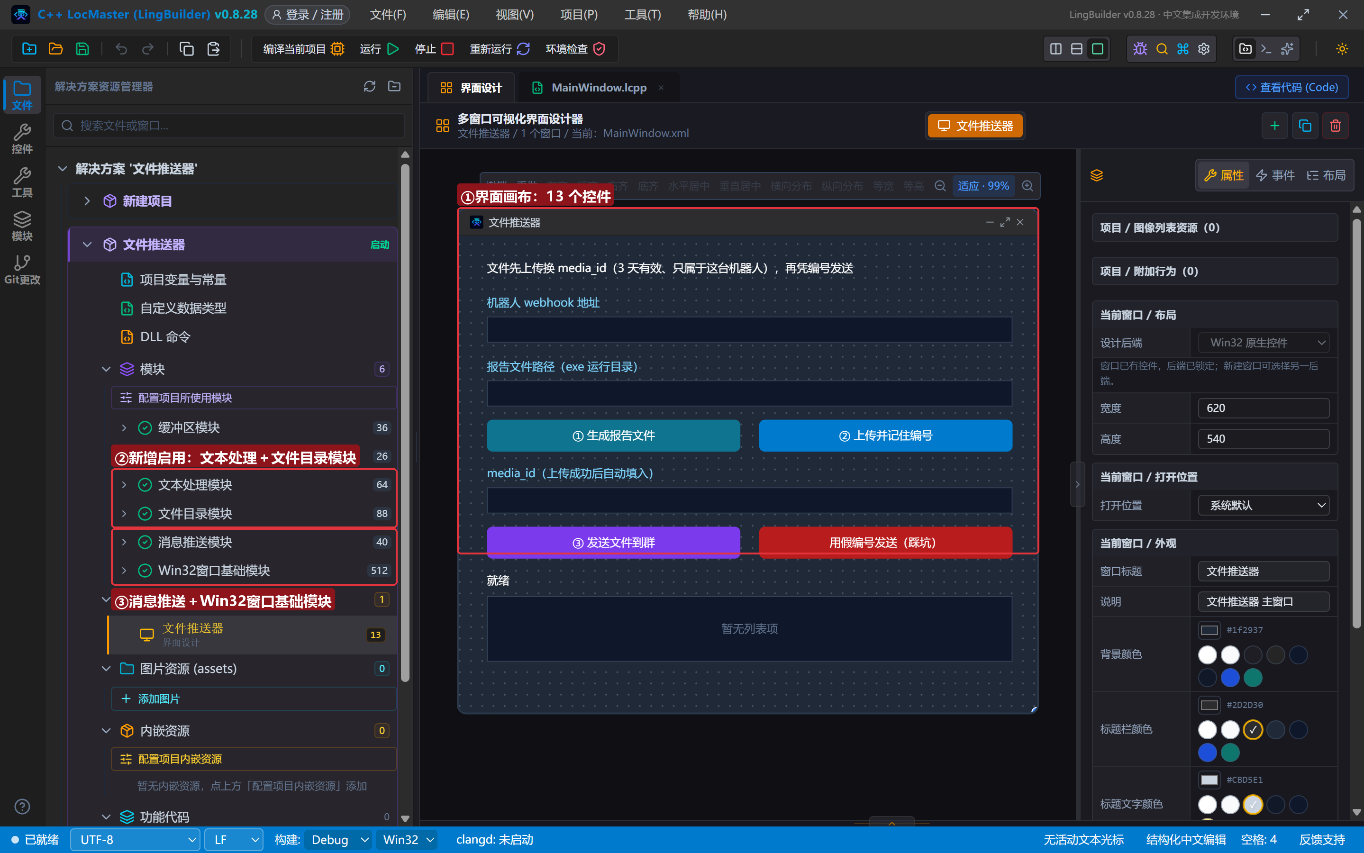Select the split horizontal layout toggle

point(1076,48)
